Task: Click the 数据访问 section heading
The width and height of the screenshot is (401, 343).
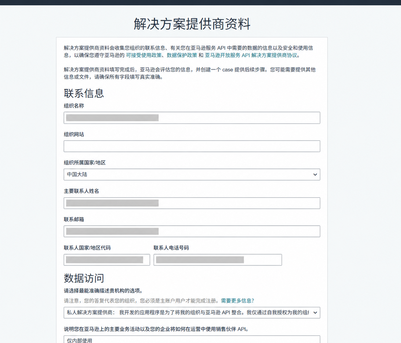Action: tap(84, 278)
